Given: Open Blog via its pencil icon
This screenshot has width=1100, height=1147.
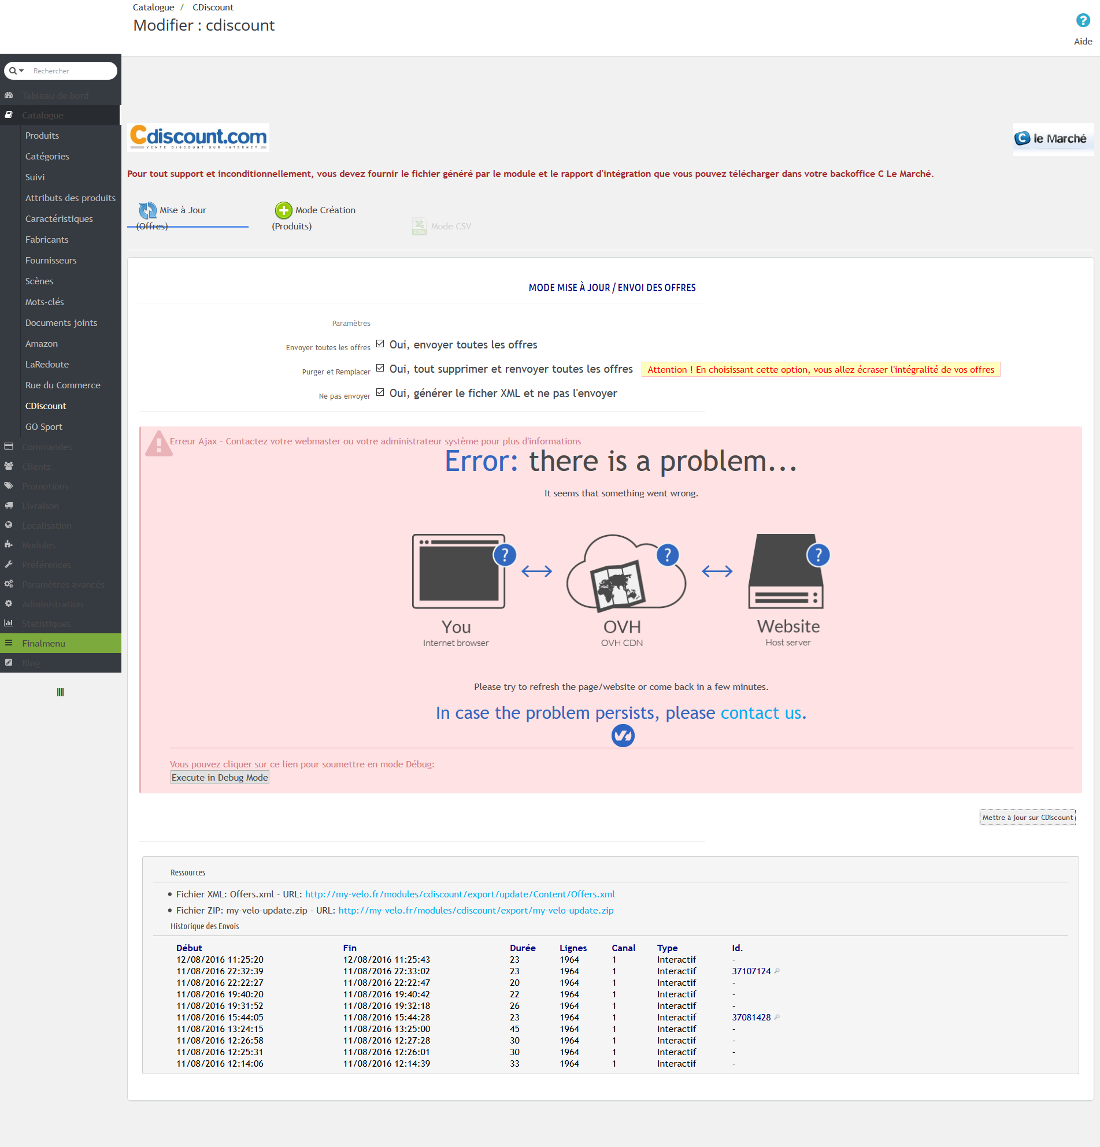Looking at the screenshot, I should click(x=9, y=663).
